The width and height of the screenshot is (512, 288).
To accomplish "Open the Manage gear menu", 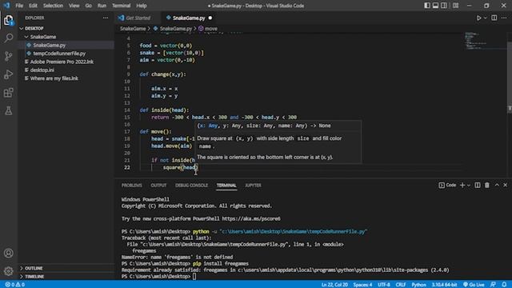I will [9, 271].
